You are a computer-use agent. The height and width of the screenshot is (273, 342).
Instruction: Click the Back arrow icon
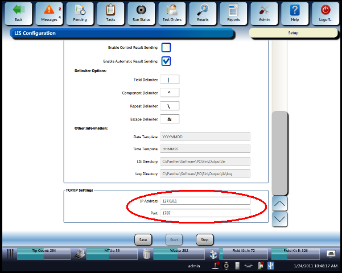[18, 11]
